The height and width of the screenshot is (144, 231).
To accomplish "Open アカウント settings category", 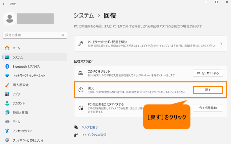I will [x=18, y=103].
